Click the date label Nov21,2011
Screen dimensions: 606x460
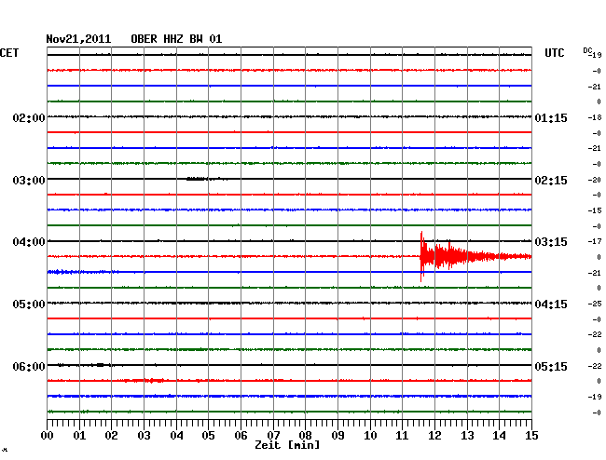point(78,39)
